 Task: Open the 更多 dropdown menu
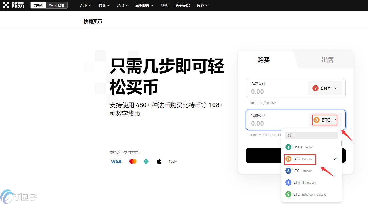coord(202,5)
